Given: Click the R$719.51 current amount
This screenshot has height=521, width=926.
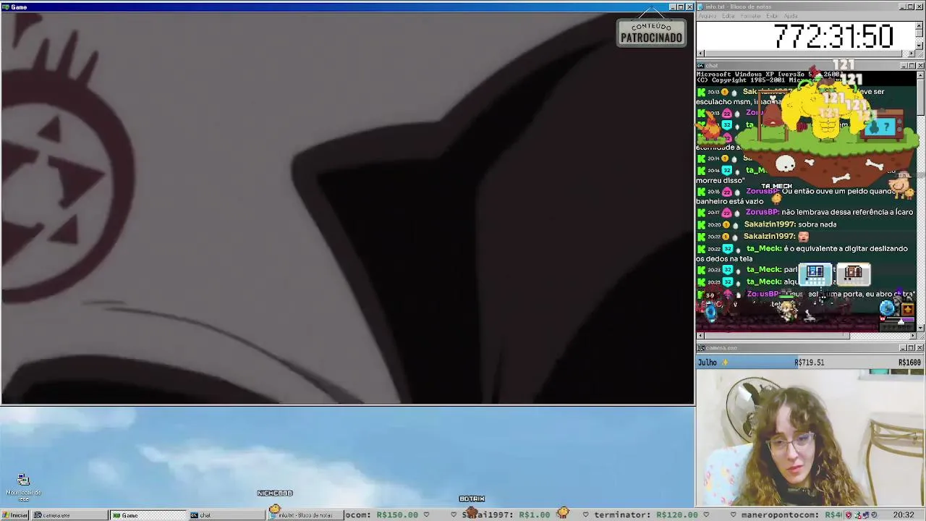Looking at the screenshot, I should [809, 363].
